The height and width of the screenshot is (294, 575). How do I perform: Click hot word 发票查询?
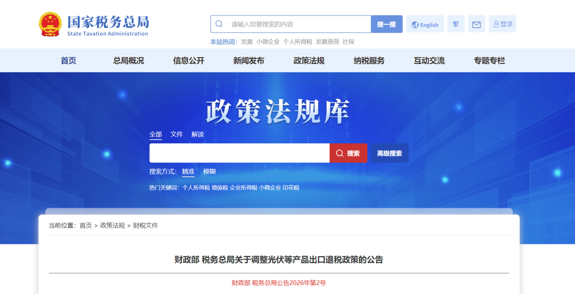tap(327, 42)
